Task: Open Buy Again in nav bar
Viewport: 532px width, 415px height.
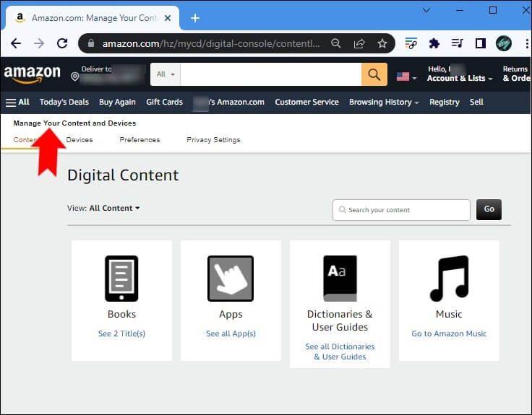Action: click(x=117, y=102)
